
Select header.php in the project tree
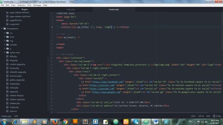pos(15,84)
